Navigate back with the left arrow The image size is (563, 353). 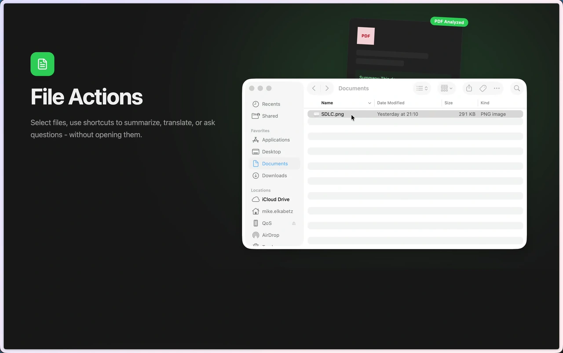click(x=314, y=88)
